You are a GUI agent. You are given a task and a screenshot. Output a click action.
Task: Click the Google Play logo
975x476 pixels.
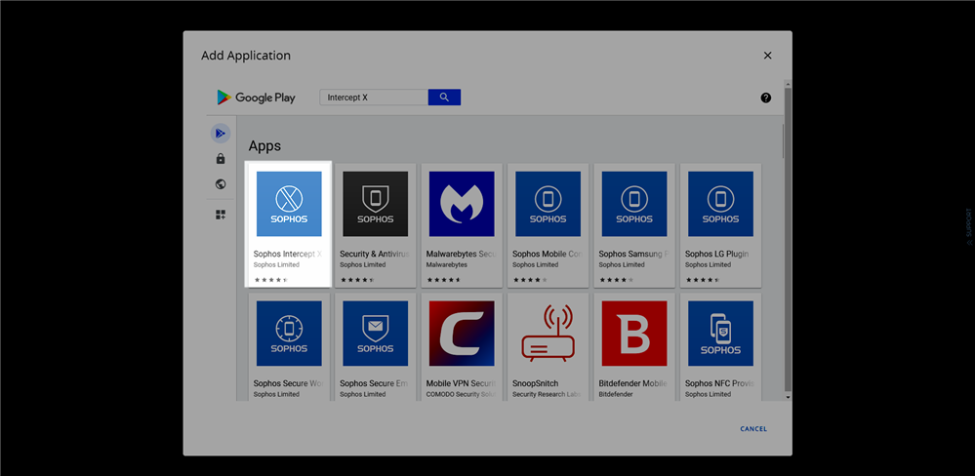(256, 98)
